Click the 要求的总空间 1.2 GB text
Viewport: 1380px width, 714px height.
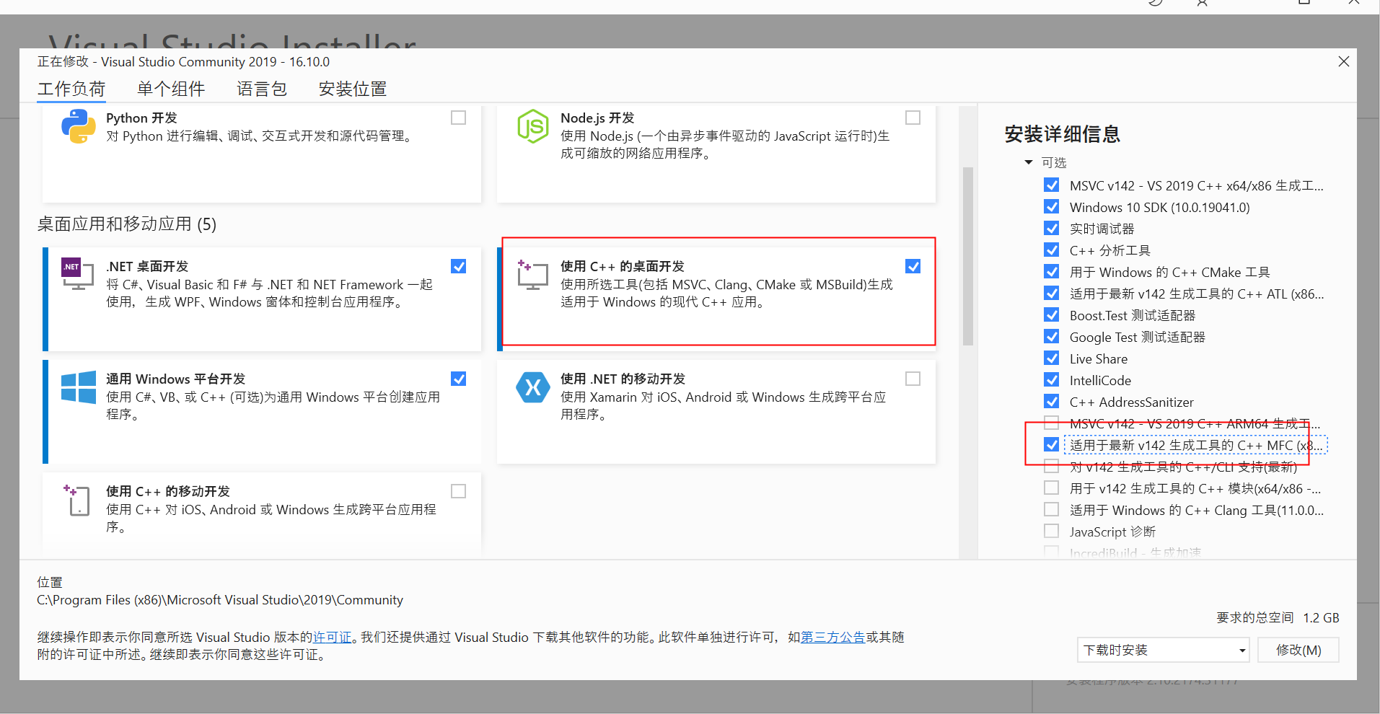tap(1278, 618)
